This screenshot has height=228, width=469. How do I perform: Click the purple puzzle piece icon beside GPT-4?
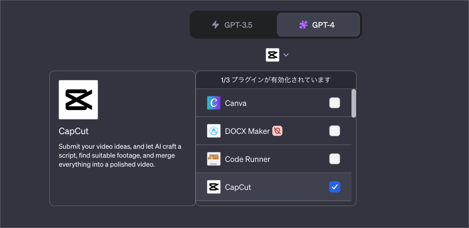(303, 25)
